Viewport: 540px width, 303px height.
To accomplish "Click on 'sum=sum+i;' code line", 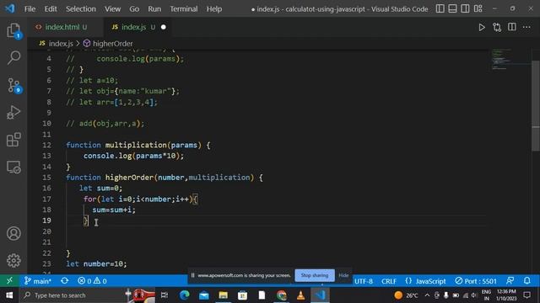I will pos(114,210).
